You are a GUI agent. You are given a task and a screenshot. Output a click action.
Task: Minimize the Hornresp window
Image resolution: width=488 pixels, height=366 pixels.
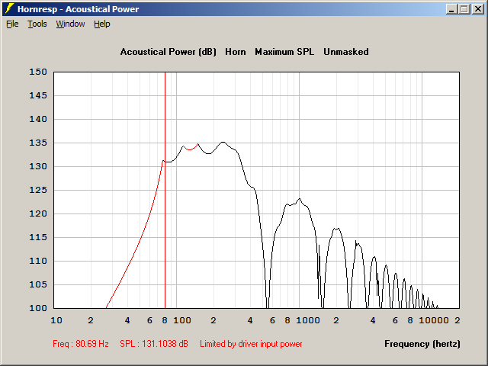pyautogui.click(x=451, y=9)
